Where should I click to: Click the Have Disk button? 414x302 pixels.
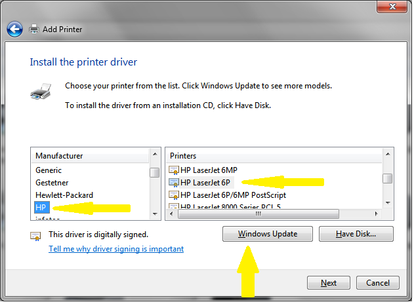[356, 234]
